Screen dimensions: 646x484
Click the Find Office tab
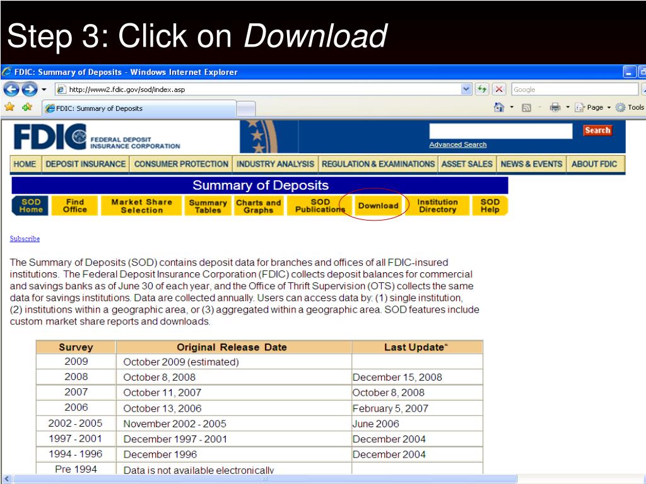(74, 206)
